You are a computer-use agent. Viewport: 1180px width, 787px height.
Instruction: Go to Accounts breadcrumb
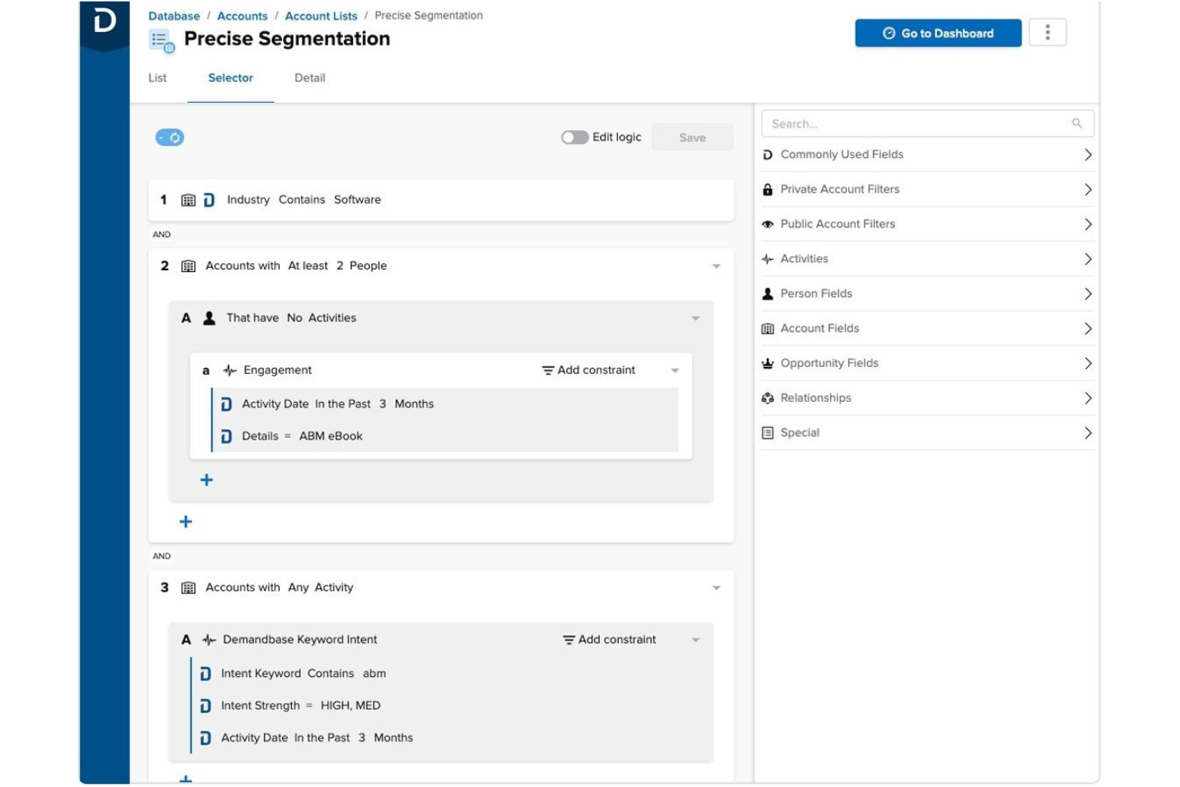[242, 16]
